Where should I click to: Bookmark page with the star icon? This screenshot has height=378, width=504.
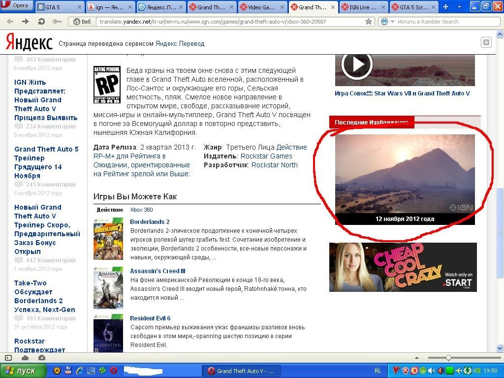point(369,22)
